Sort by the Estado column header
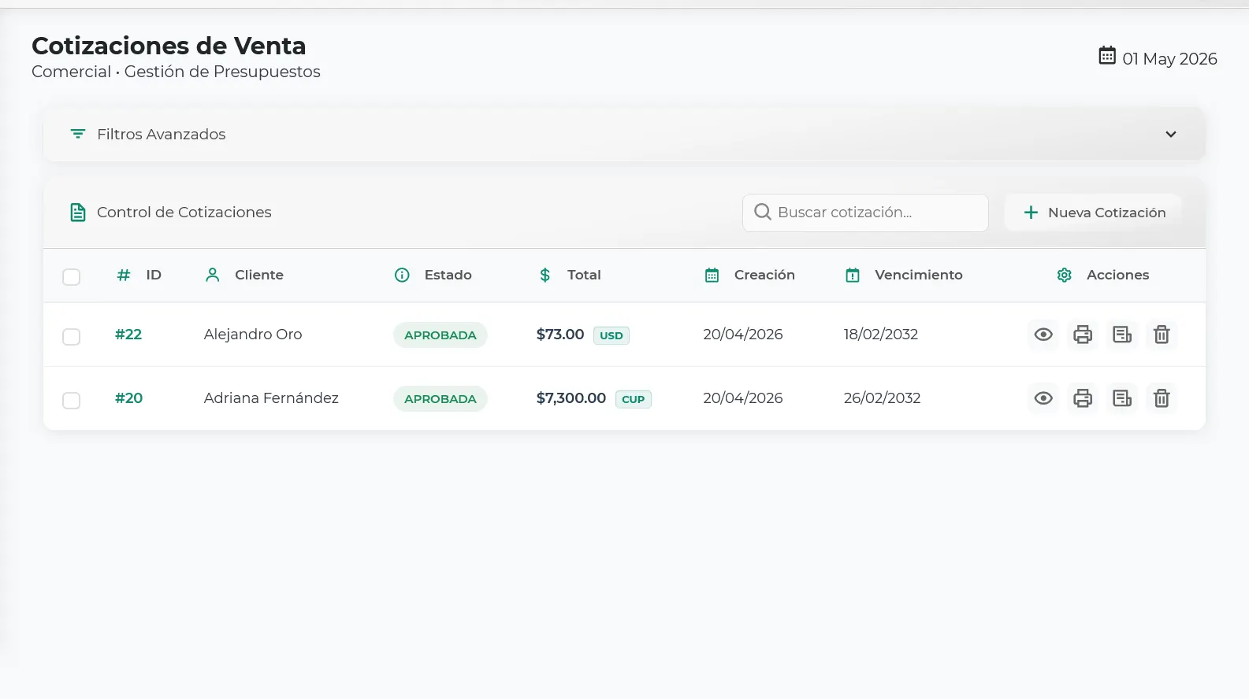This screenshot has width=1249, height=699. [448, 275]
